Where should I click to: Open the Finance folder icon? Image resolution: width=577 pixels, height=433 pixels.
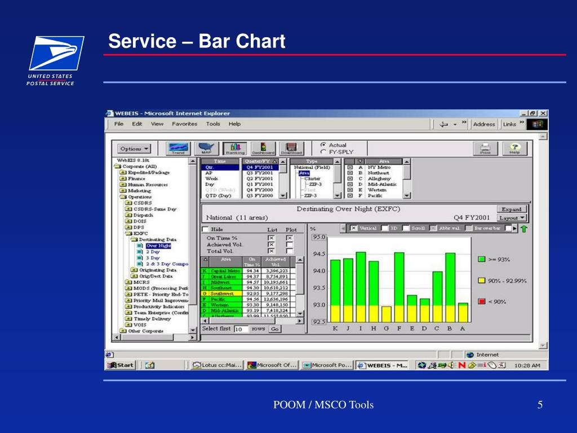pos(123,178)
